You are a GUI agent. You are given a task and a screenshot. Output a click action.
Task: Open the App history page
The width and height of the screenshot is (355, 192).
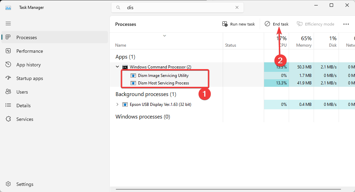55,65
